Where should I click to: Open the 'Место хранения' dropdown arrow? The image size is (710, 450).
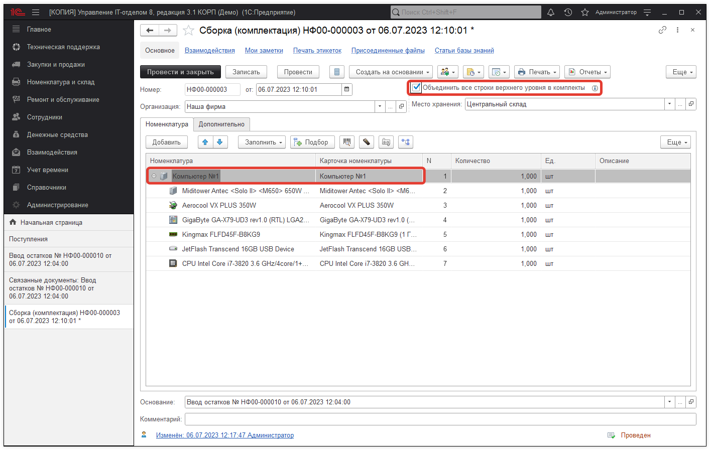point(669,104)
